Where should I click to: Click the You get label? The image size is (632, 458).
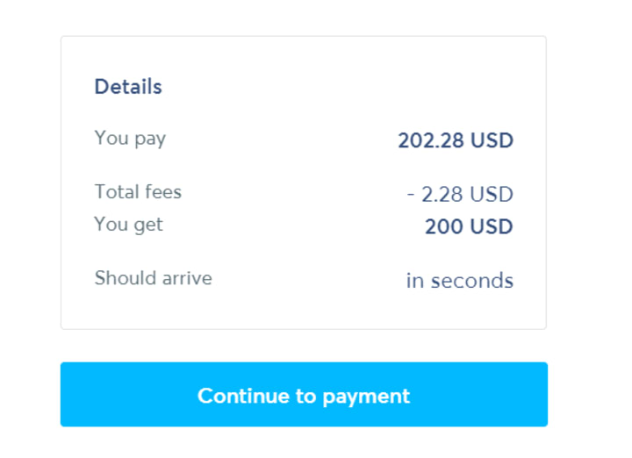pyautogui.click(x=129, y=224)
